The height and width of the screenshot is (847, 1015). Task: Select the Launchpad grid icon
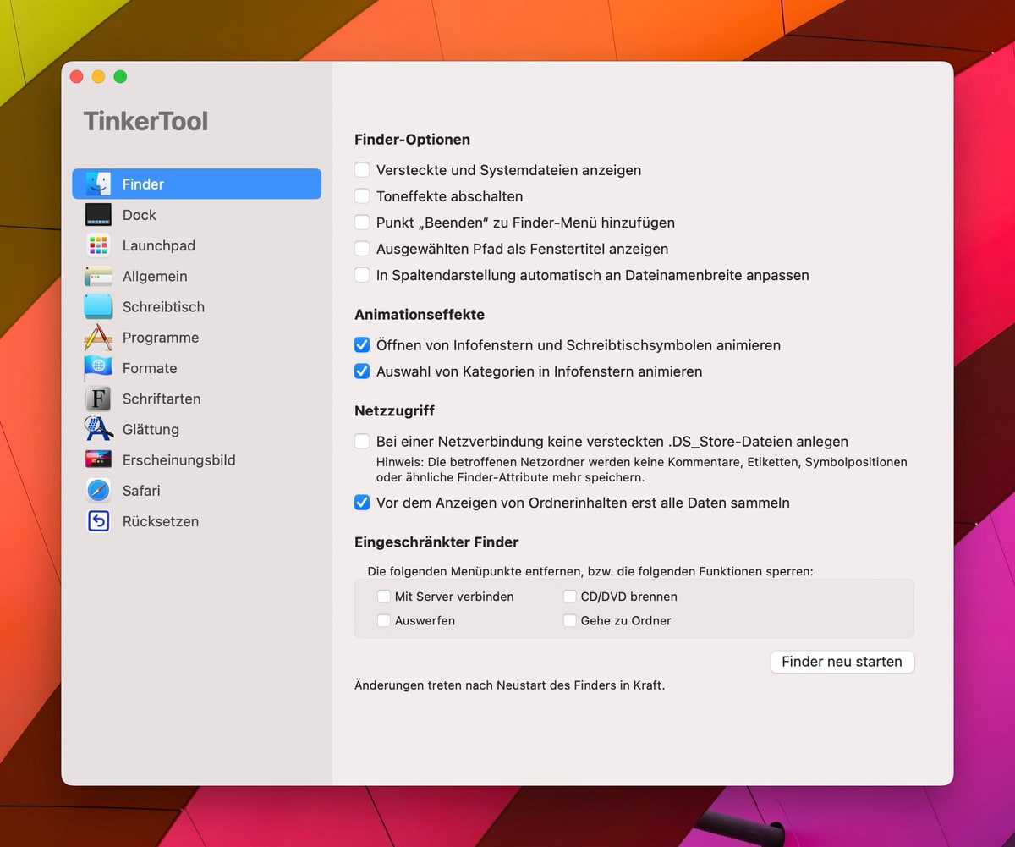(x=98, y=245)
